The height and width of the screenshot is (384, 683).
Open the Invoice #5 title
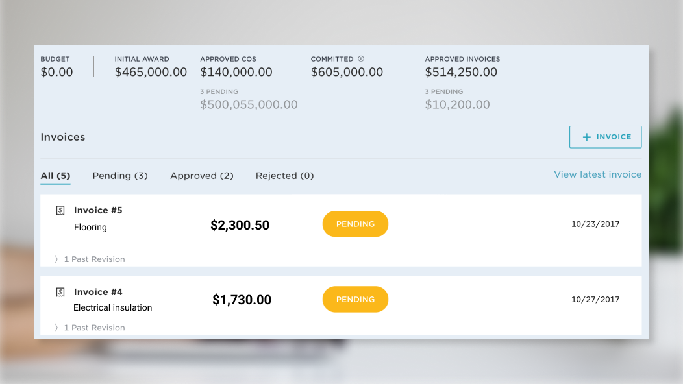point(98,210)
